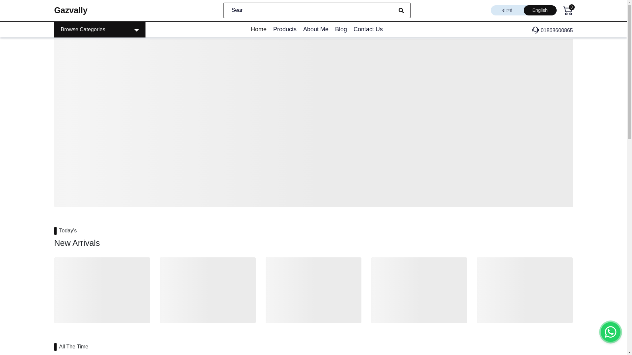The image size is (632, 355).
Task: Open About Me page
Action: point(316,29)
